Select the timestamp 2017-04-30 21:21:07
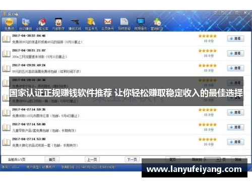This screenshot has height=182, width=252. point(29,50)
